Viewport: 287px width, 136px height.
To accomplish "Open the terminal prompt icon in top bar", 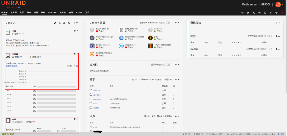I will click(254, 13).
